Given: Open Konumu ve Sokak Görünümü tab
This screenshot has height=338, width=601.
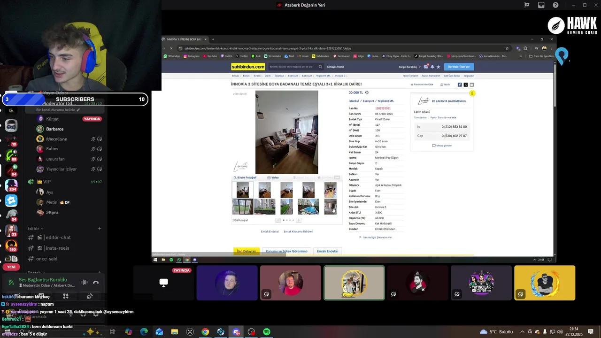Looking at the screenshot, I should 286,251.
